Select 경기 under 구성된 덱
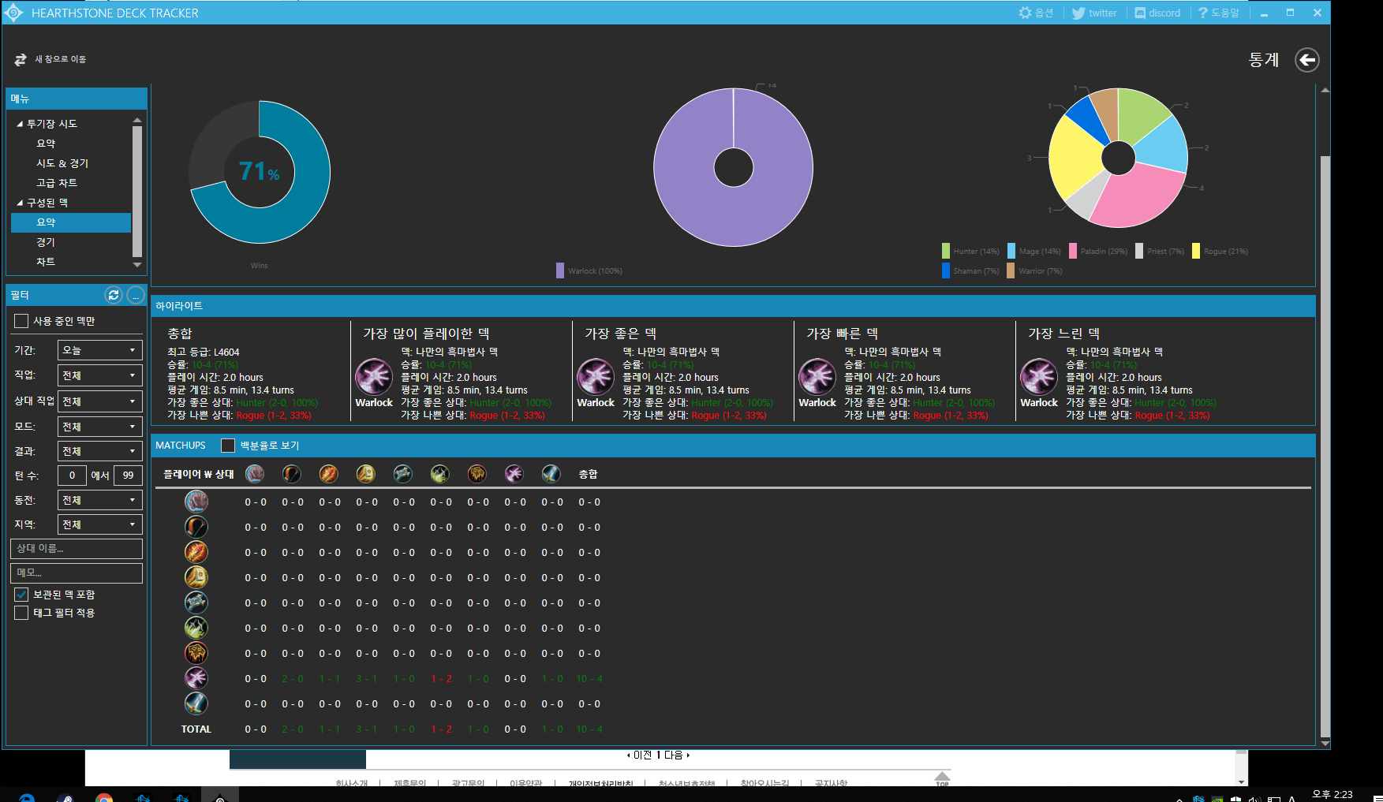The height and width of the screenshot is (802, 1383). 46,242
